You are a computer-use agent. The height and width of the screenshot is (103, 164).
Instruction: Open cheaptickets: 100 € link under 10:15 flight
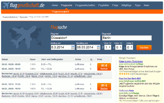click(x=93, y=93)
